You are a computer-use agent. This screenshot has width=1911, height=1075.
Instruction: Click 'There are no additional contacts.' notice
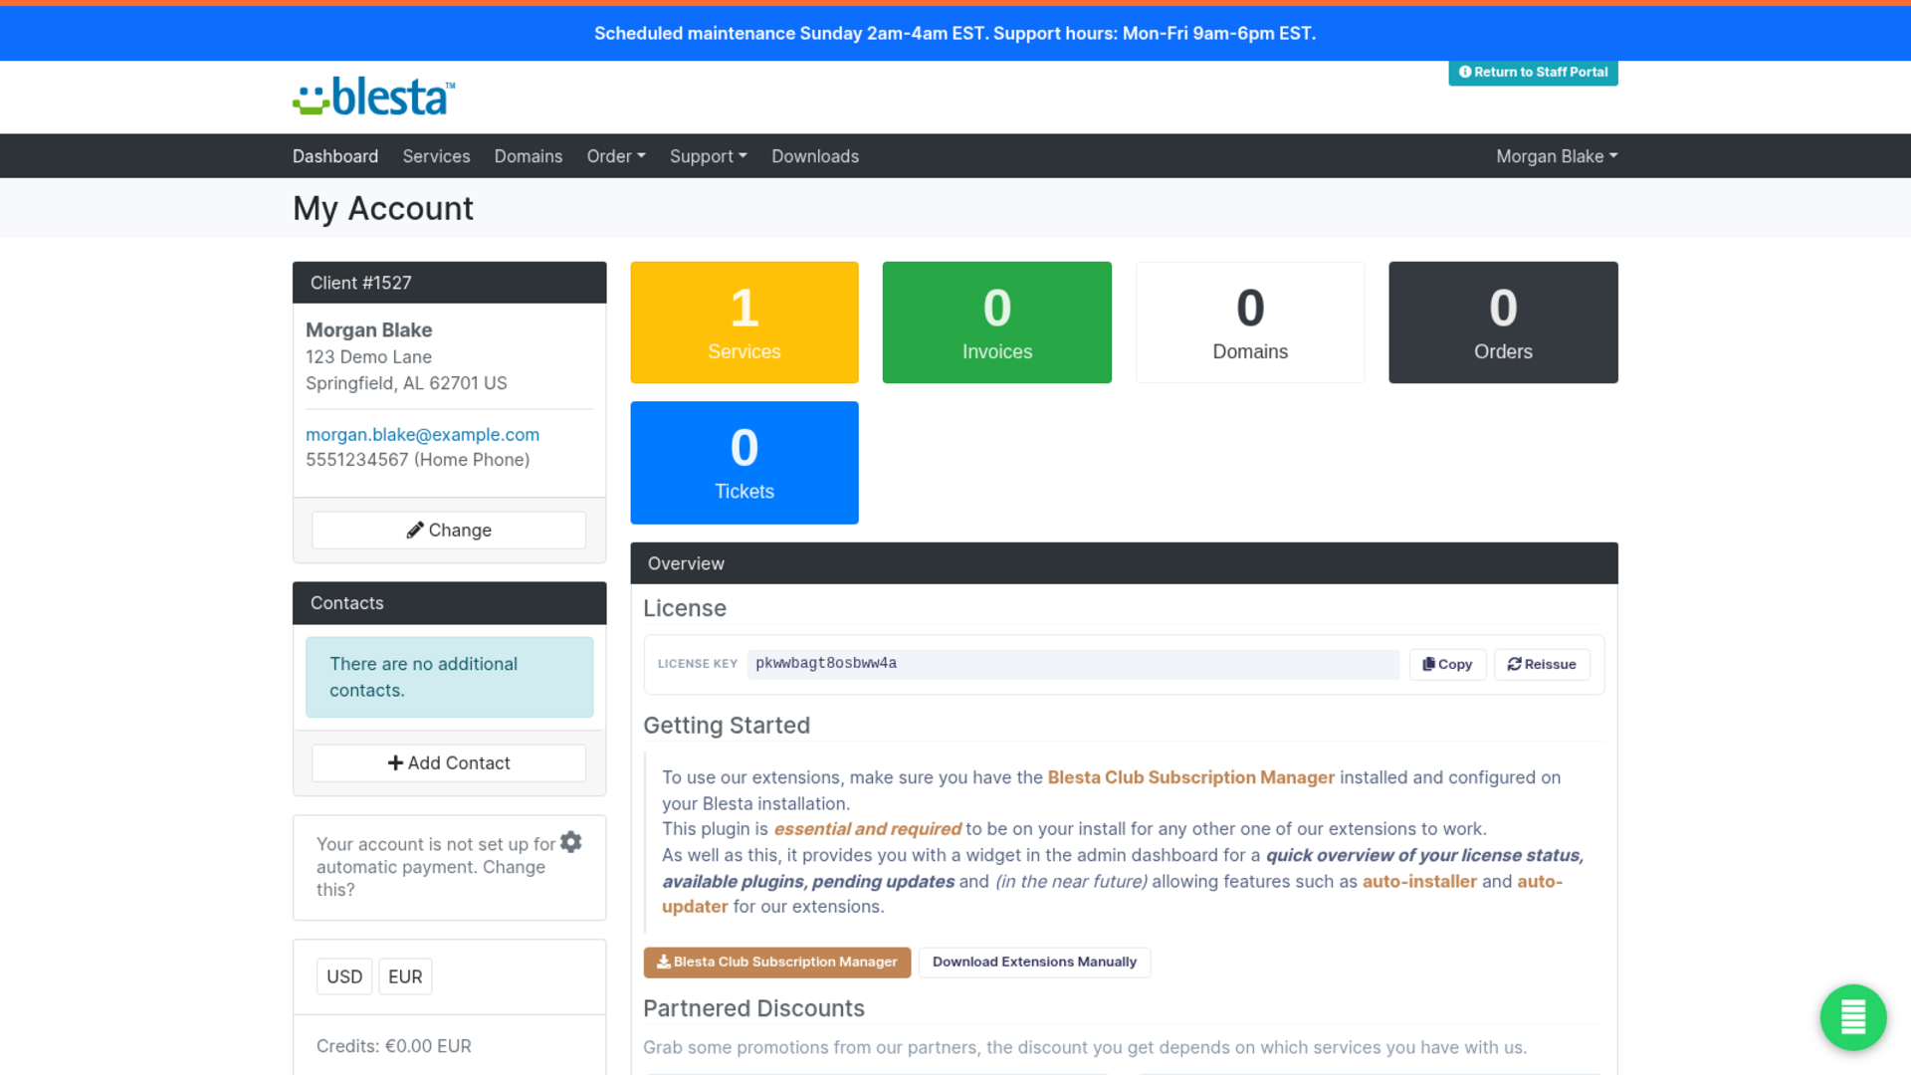tap(449, 677)
